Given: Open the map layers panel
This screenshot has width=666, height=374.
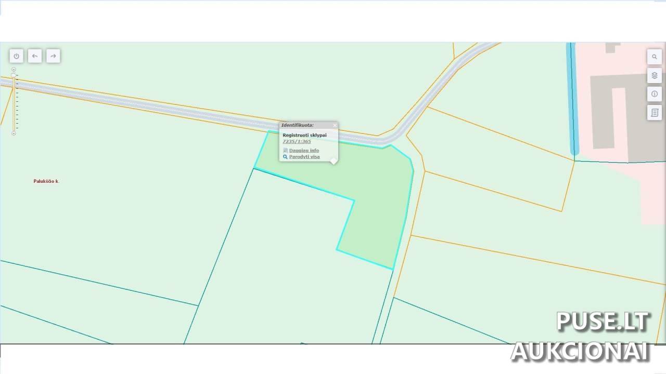Looking at the screenshot, I should tap(654, 75).
